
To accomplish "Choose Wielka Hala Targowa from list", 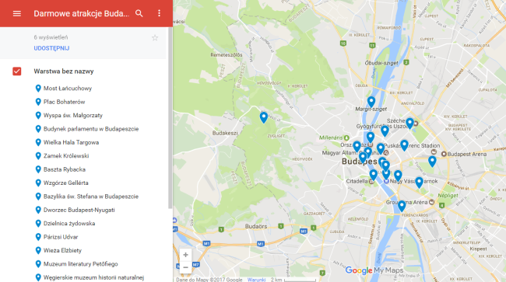I will (x=72, y=142).
